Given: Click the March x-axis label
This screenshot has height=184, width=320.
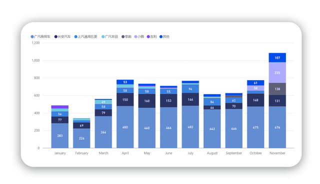Looking at the screenshot, I should 103,153.
